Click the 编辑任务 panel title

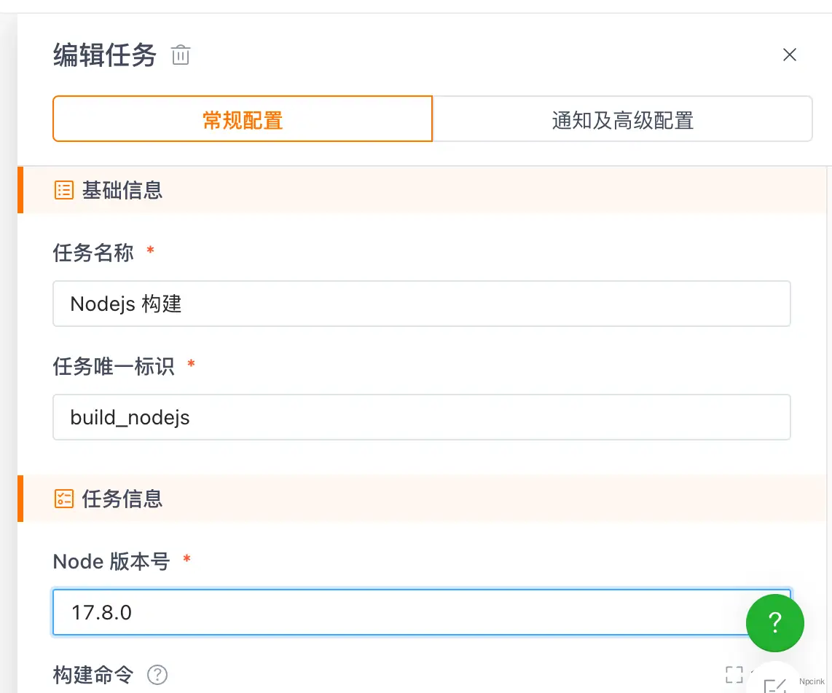(x=105, y=55)
